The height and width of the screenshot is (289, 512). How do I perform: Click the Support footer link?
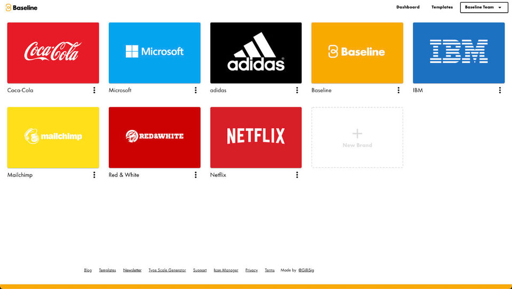[200, 270]
